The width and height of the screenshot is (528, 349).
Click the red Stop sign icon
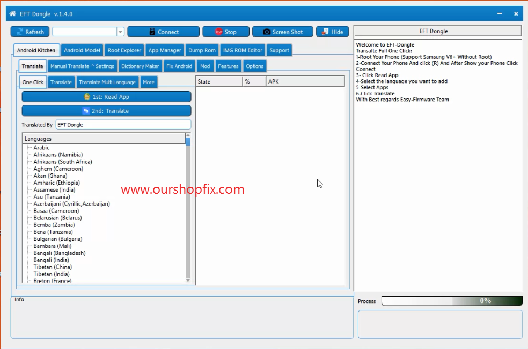coord(218,32)
